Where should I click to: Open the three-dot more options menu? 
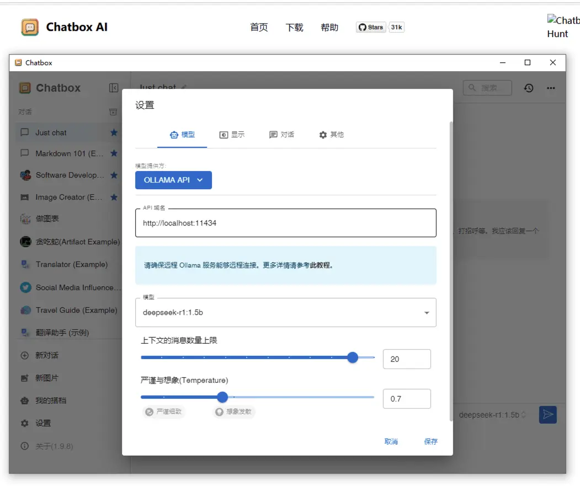tap(551, 88)
